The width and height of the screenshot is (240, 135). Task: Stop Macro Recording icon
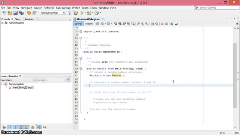(166, 24)
